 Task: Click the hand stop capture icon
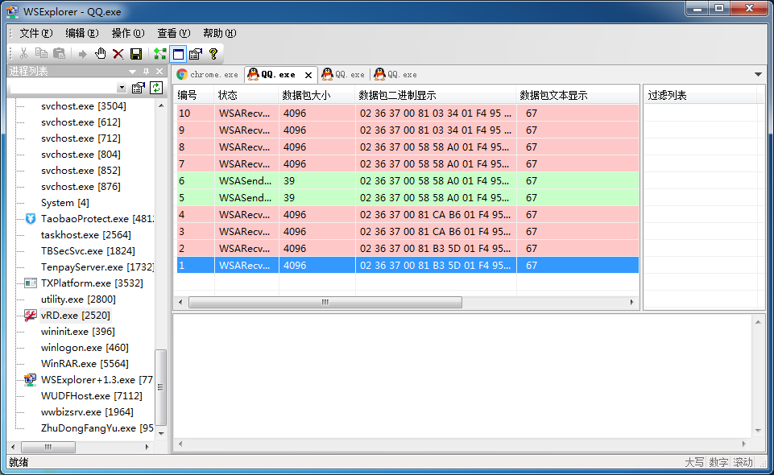(100, 53)
